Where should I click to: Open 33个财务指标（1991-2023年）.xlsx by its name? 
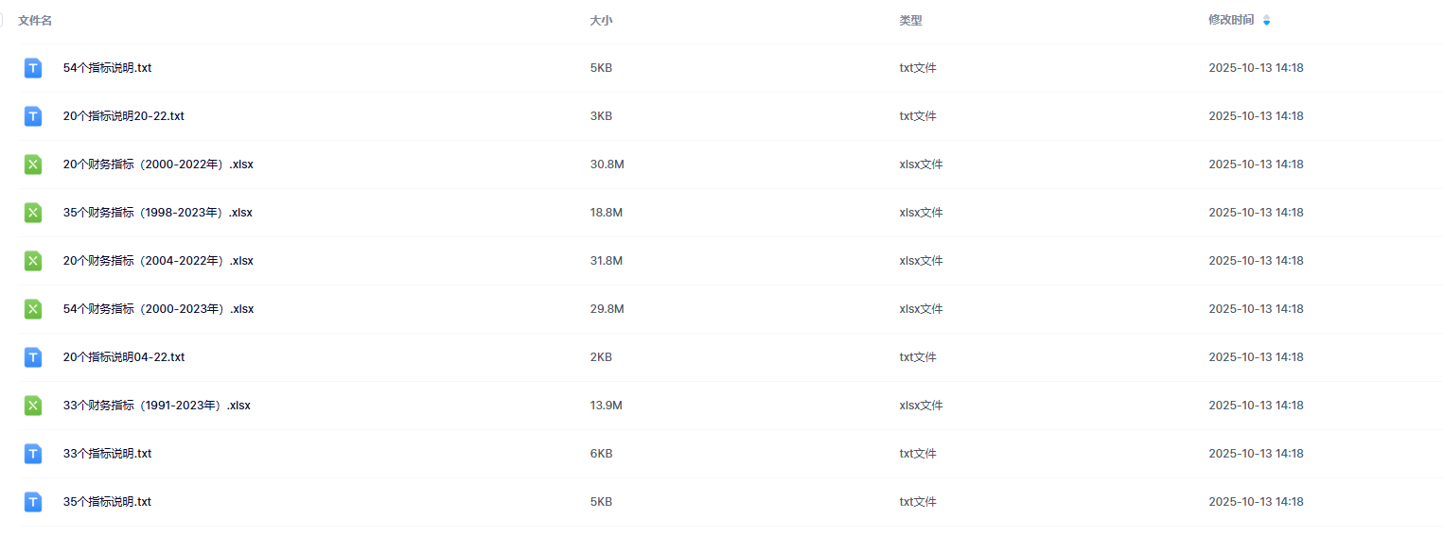click(x=157, y=406)
